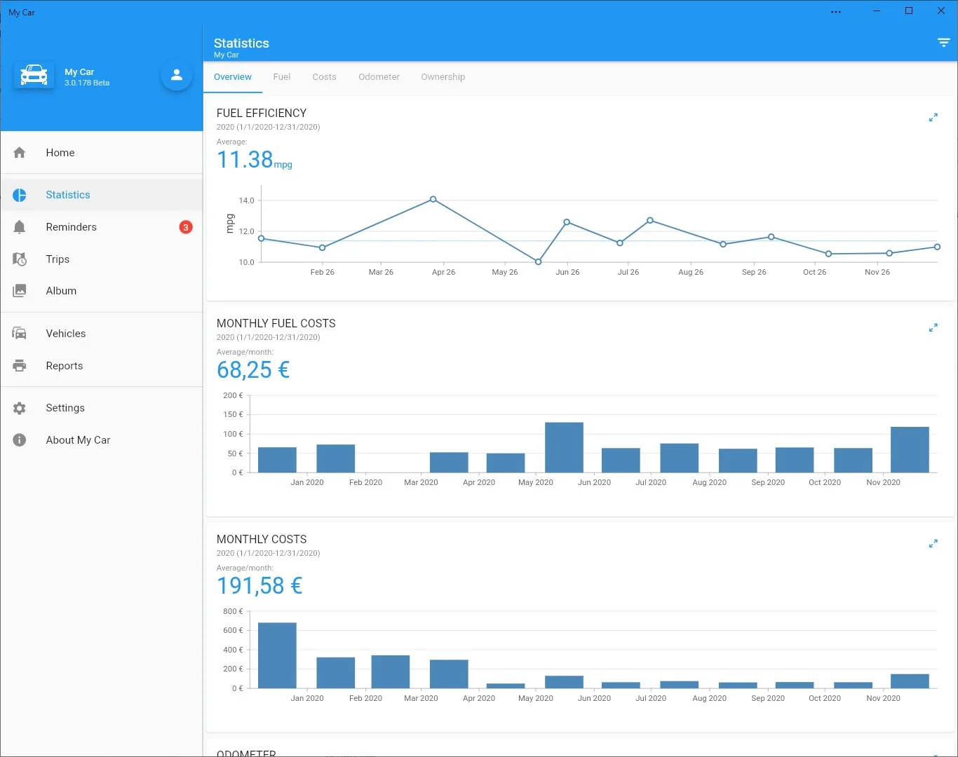
Task: Switch to the Ownership tab
Action: (x=443, y=77)
